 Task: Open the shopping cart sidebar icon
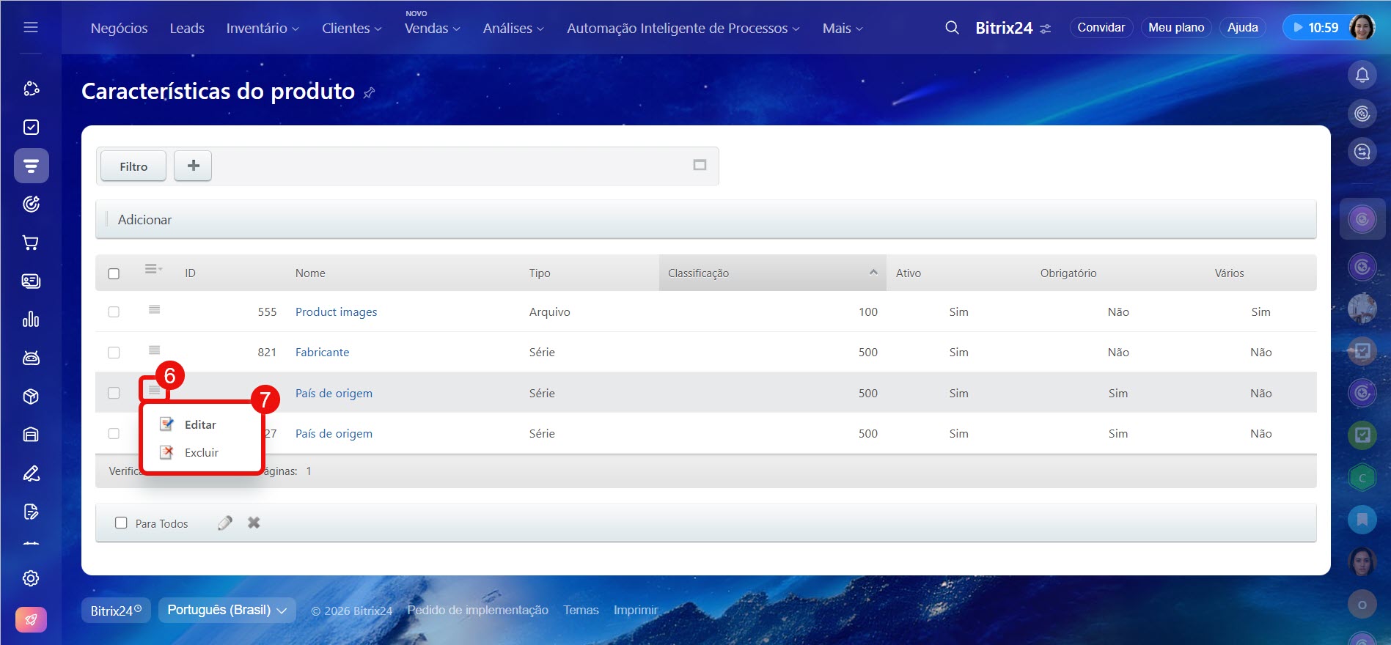coord(31,243)
